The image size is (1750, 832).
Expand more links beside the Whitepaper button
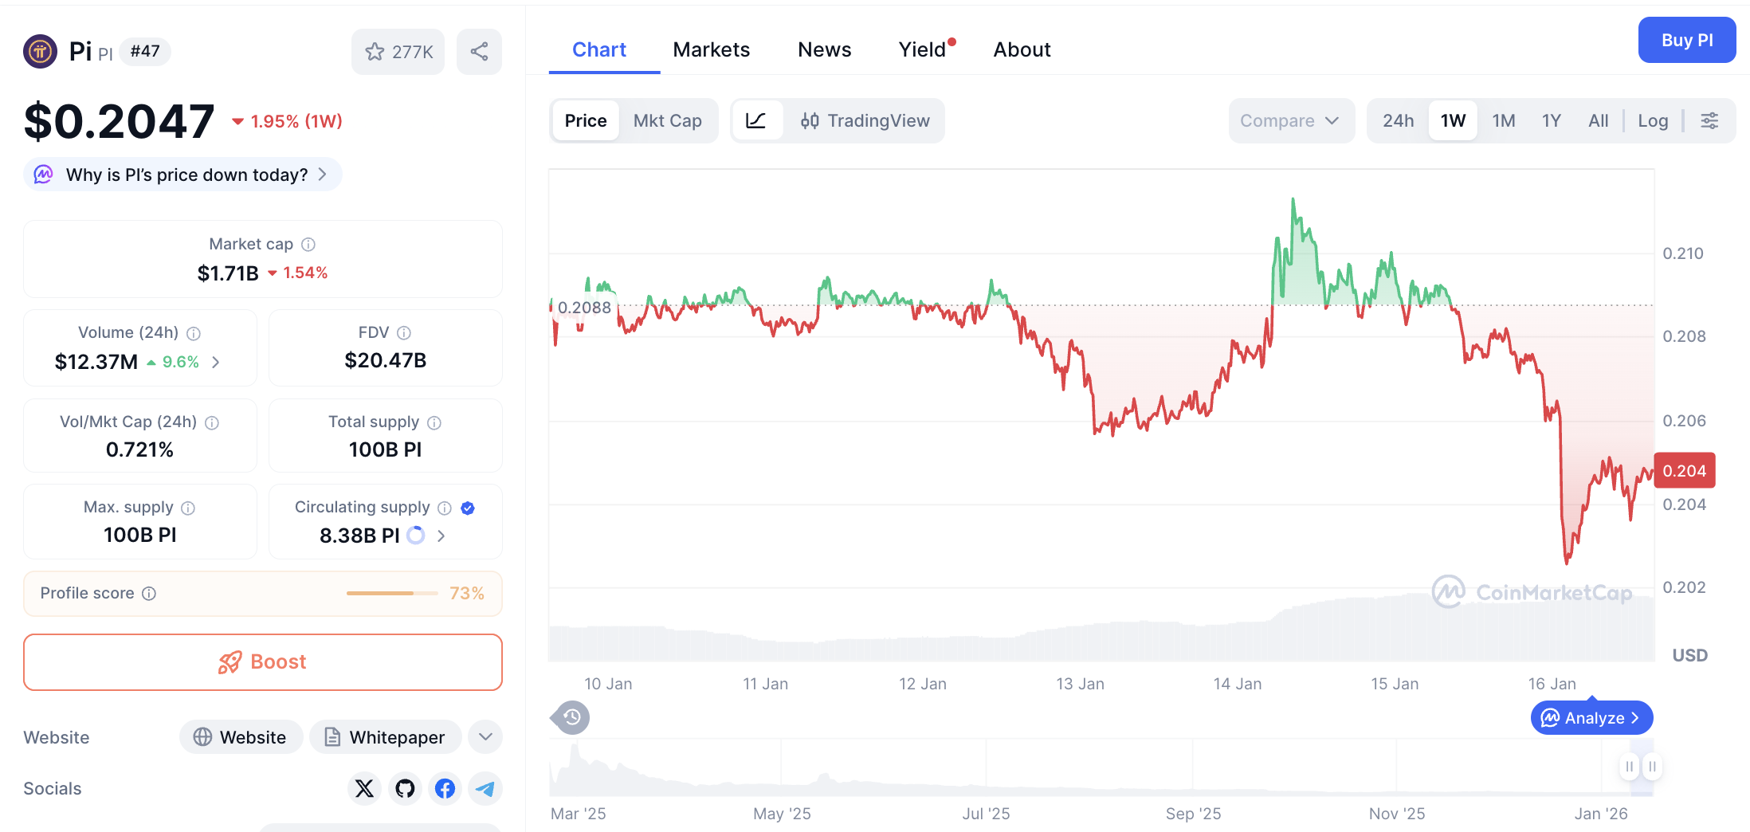click(485, 737)
